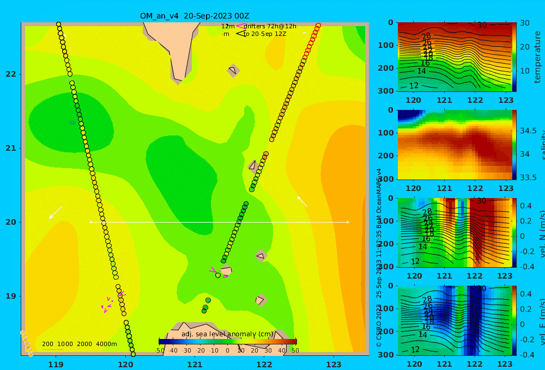The height and width of the screenshot is (370, 545).
Task: Click the "adj. sea level anomaly (cm)" label
Action: pos(227,334)
